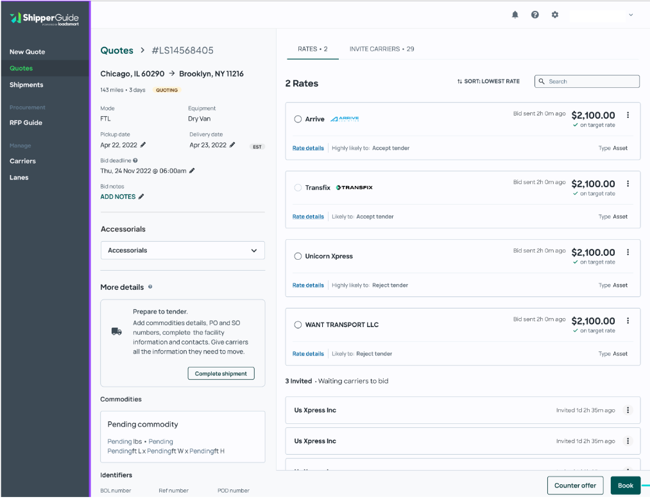
Task: Go to New Quote in sidebar
Action: pos(28,52)
